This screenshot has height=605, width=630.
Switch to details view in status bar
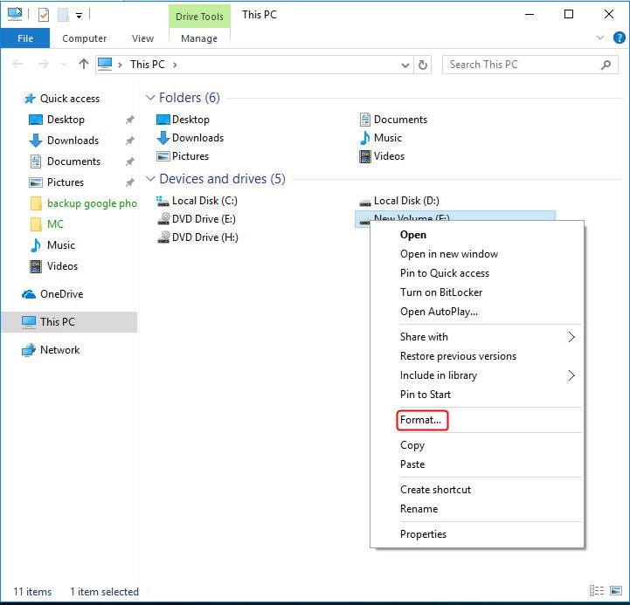tap(597, 591)
